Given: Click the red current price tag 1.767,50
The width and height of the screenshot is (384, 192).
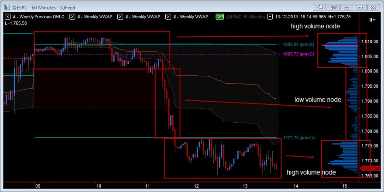Looking at the screenshot, I should (x=370, y=168).
